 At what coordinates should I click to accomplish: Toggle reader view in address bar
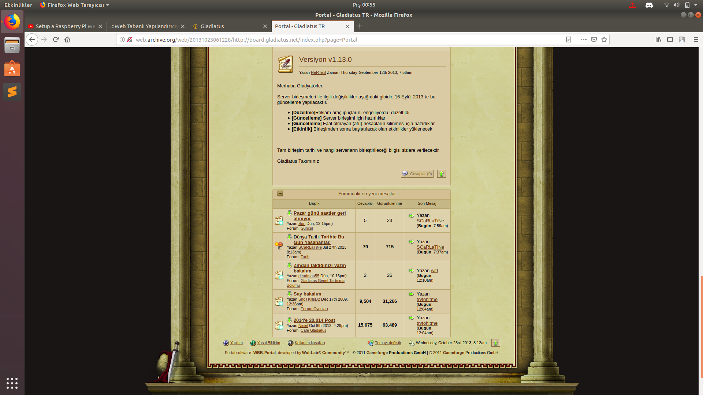569,39
